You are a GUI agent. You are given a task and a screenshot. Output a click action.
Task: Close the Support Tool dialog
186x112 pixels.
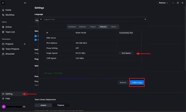145,19
